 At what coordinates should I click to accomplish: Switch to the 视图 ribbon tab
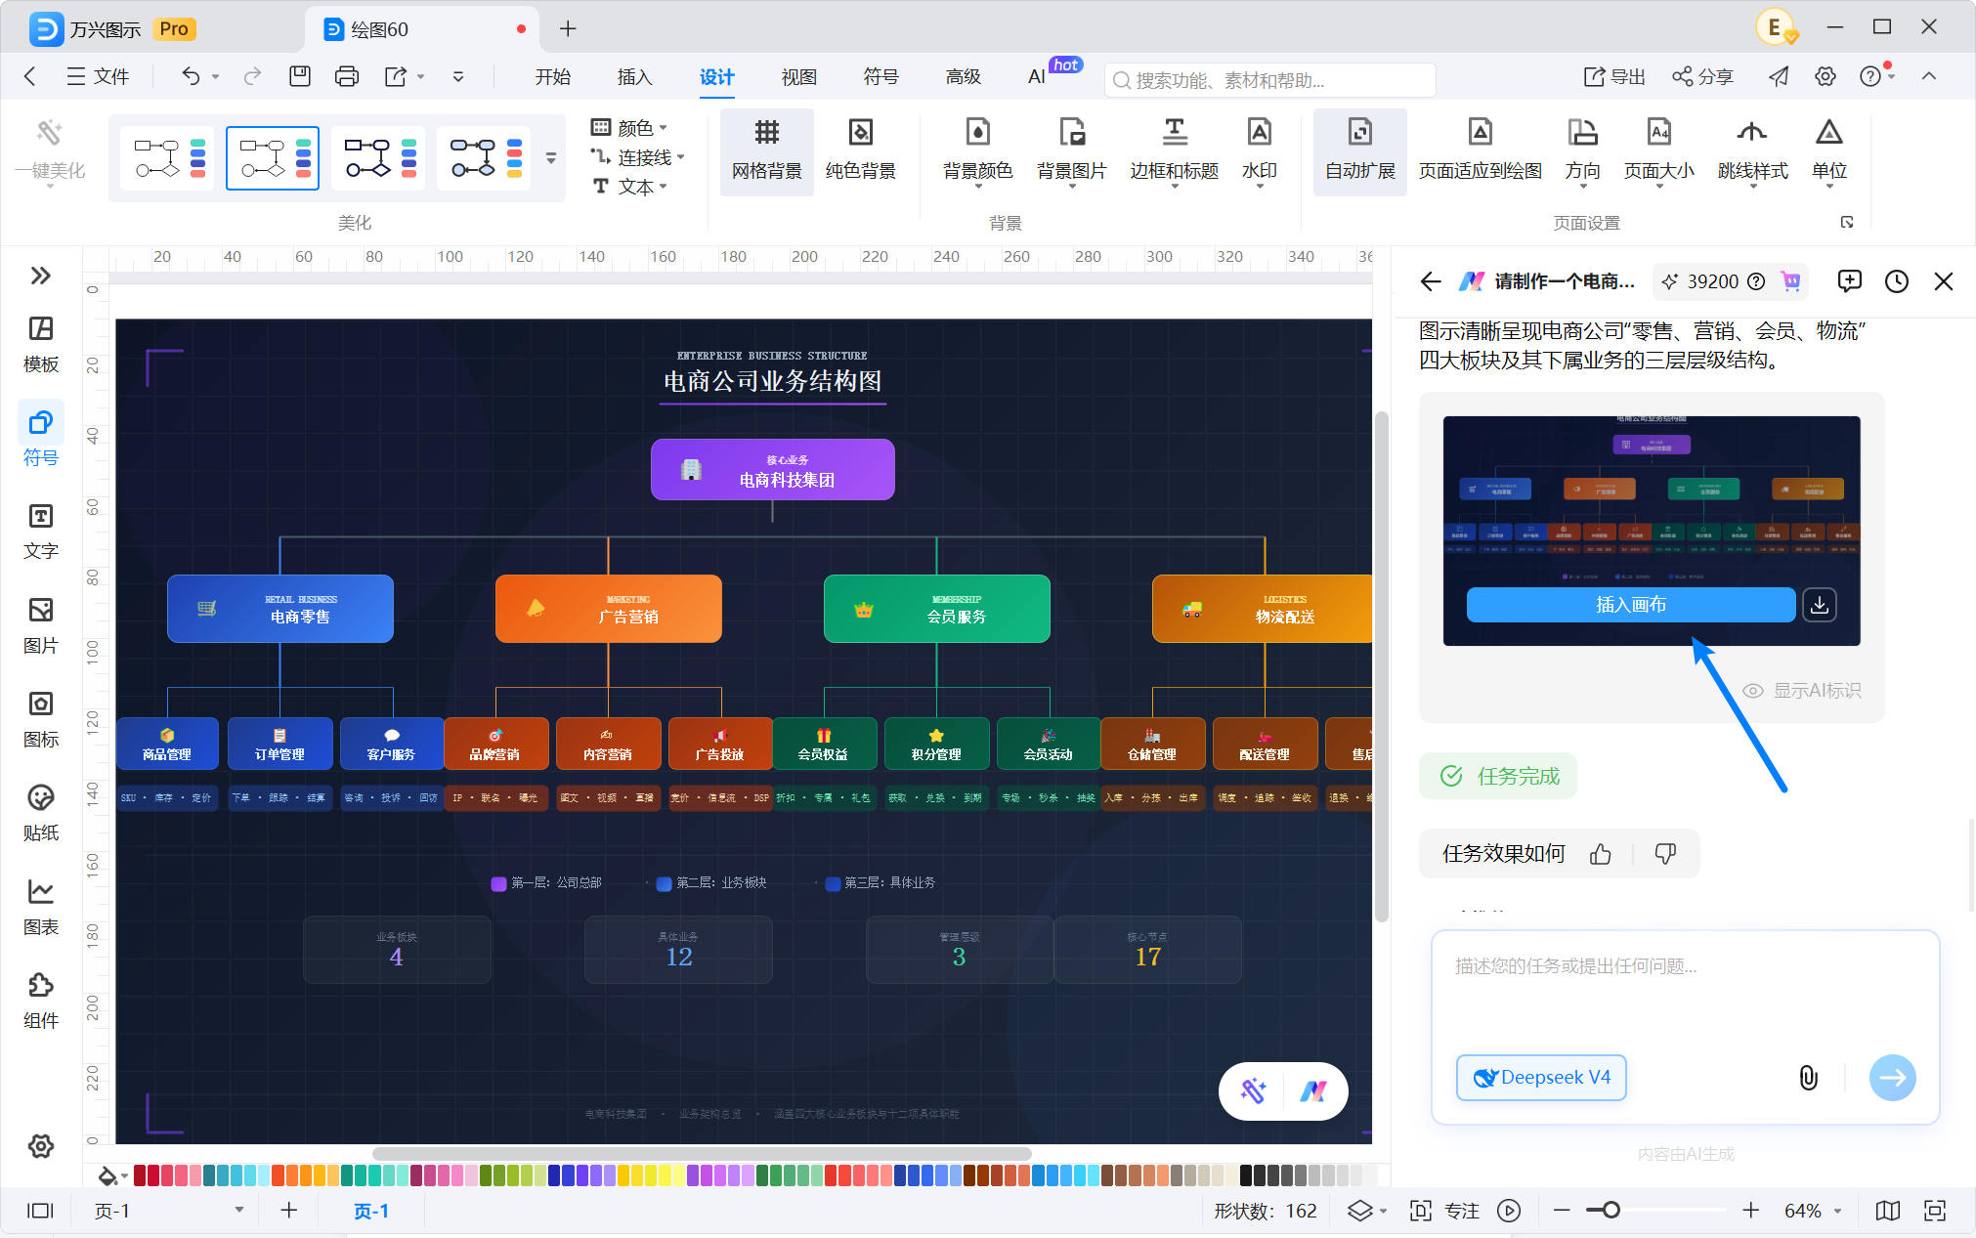[x=798, y=76]
